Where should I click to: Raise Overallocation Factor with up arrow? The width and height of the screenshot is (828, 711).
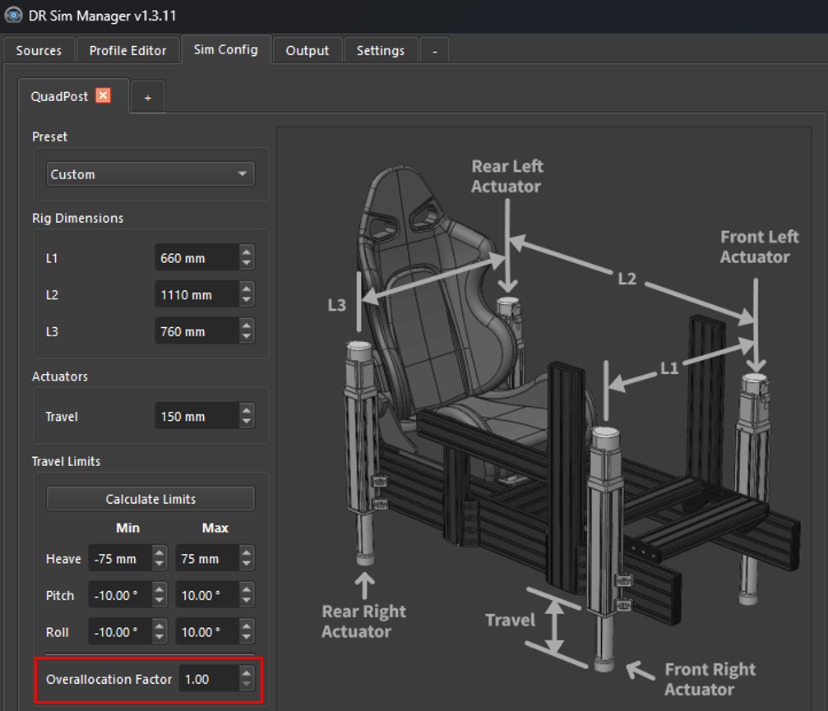pyautogui.click(x=247, y=673)
